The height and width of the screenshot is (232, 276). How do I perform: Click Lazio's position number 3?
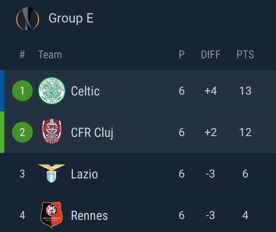coord(22,174)
